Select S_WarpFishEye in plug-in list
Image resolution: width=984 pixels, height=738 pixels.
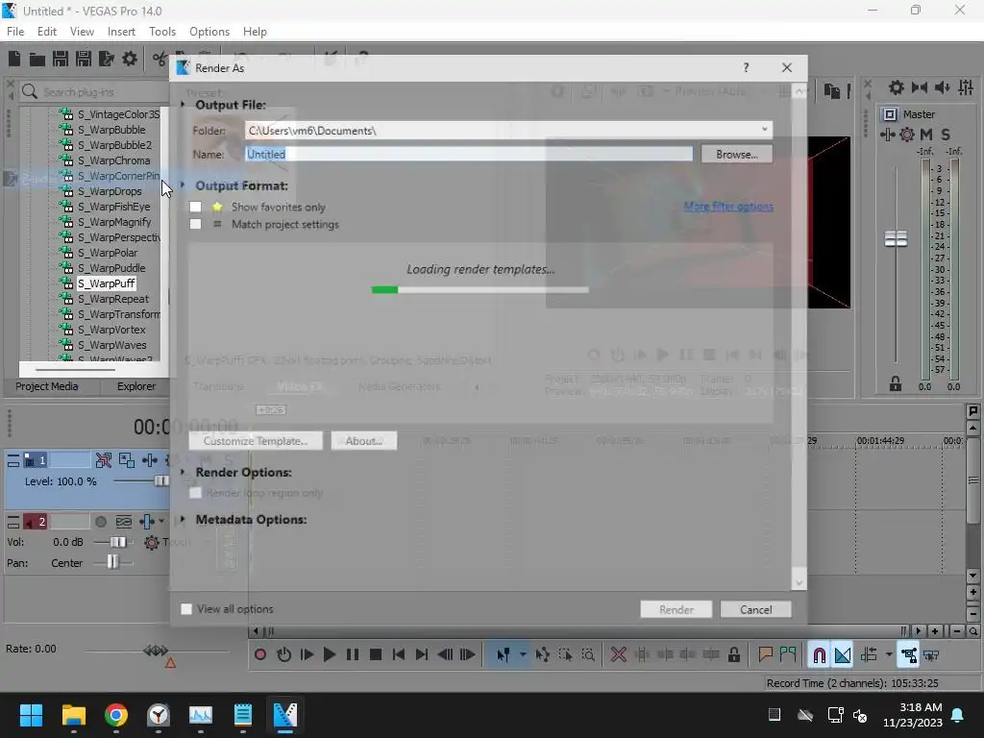[x=113, y=207]
